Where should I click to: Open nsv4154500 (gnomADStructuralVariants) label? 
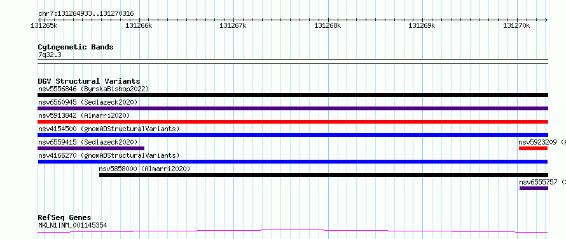coord(109,129)
